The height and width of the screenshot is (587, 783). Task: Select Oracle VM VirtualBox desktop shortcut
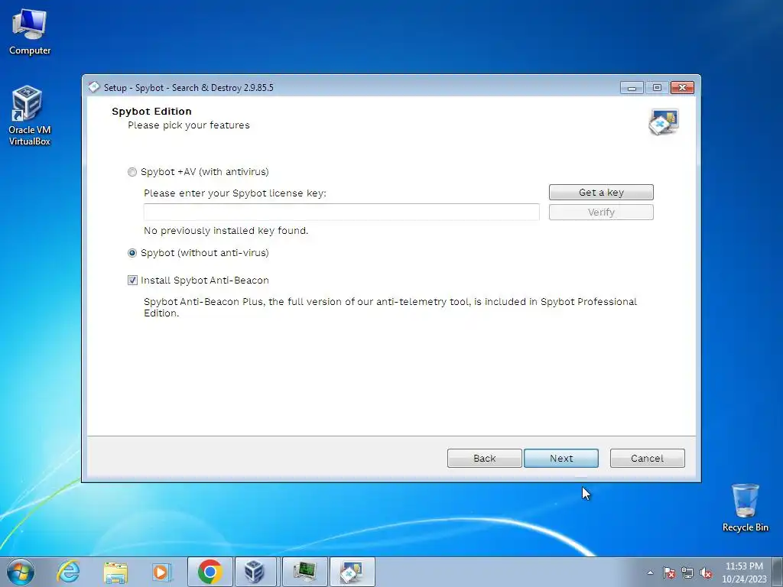point(30,116)
